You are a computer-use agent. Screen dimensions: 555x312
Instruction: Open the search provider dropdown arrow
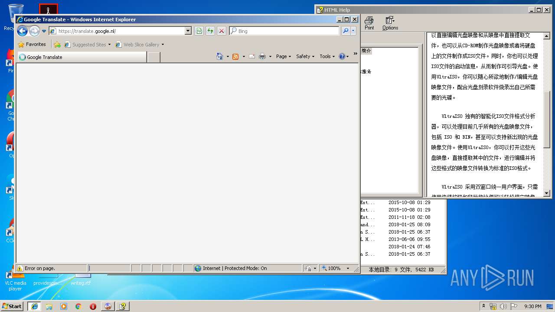(353, 31)
